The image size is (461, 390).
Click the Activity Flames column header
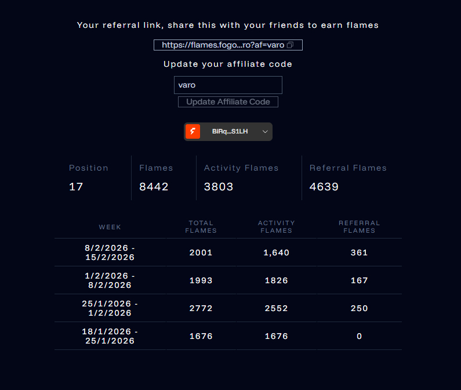(x=277, y=227)
